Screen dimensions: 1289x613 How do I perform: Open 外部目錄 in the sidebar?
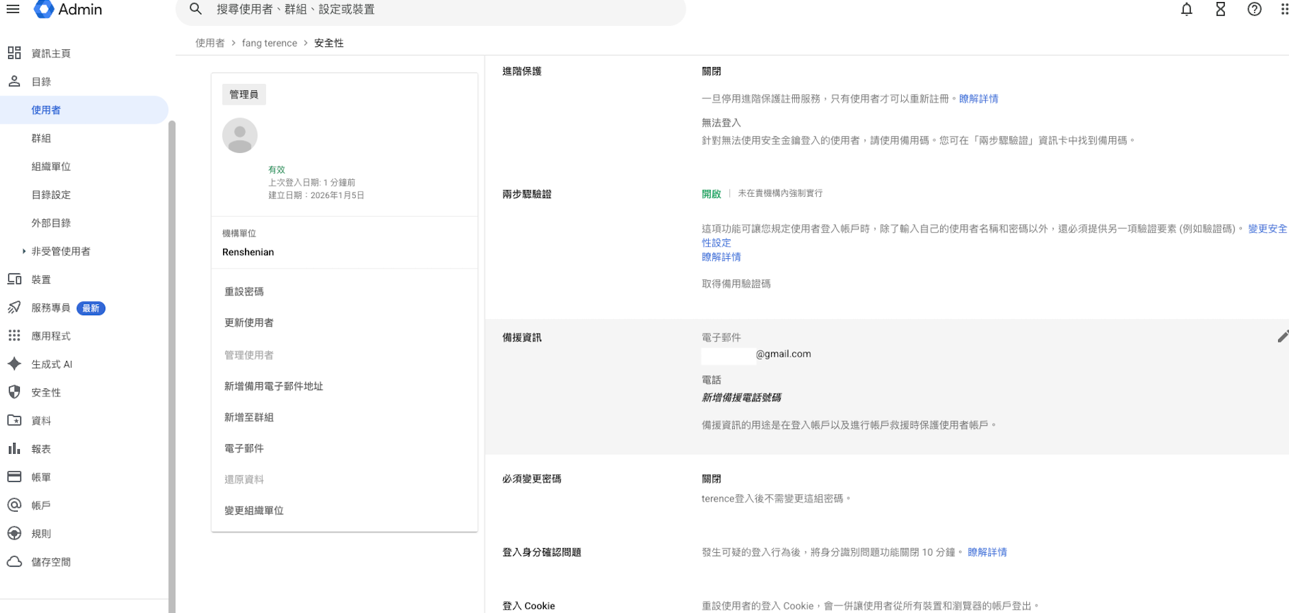pyautogui.click(x=51, y=223)
